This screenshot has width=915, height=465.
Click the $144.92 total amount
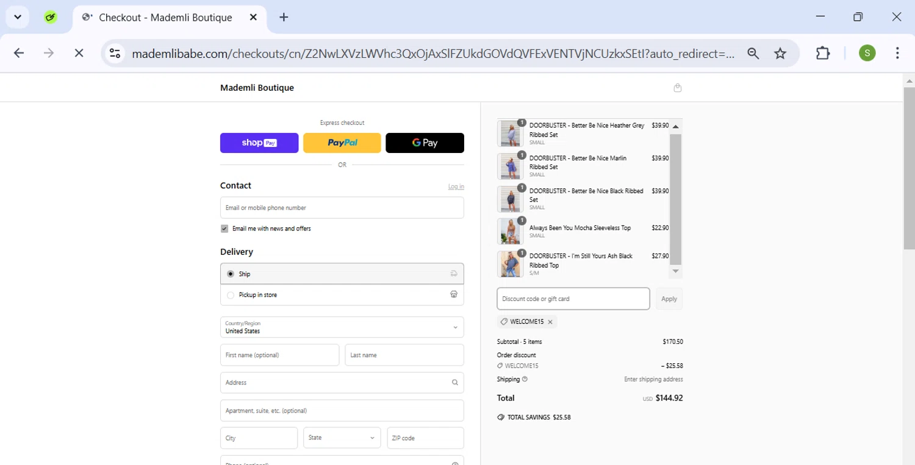click(x=669, y=398)
